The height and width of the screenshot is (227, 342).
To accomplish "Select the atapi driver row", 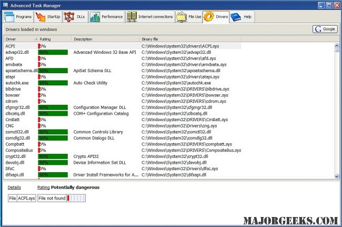I will click(x=123, y=77).
